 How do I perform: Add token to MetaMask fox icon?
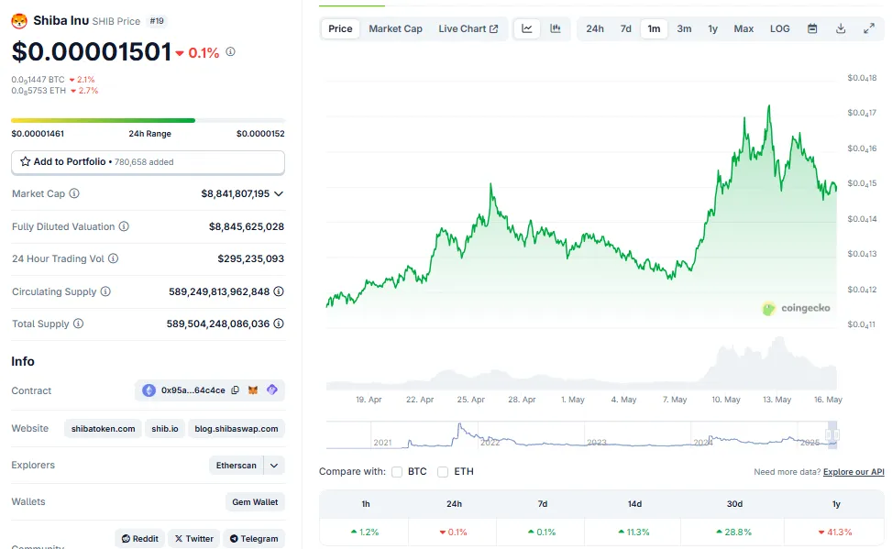[x=253, y=390]
